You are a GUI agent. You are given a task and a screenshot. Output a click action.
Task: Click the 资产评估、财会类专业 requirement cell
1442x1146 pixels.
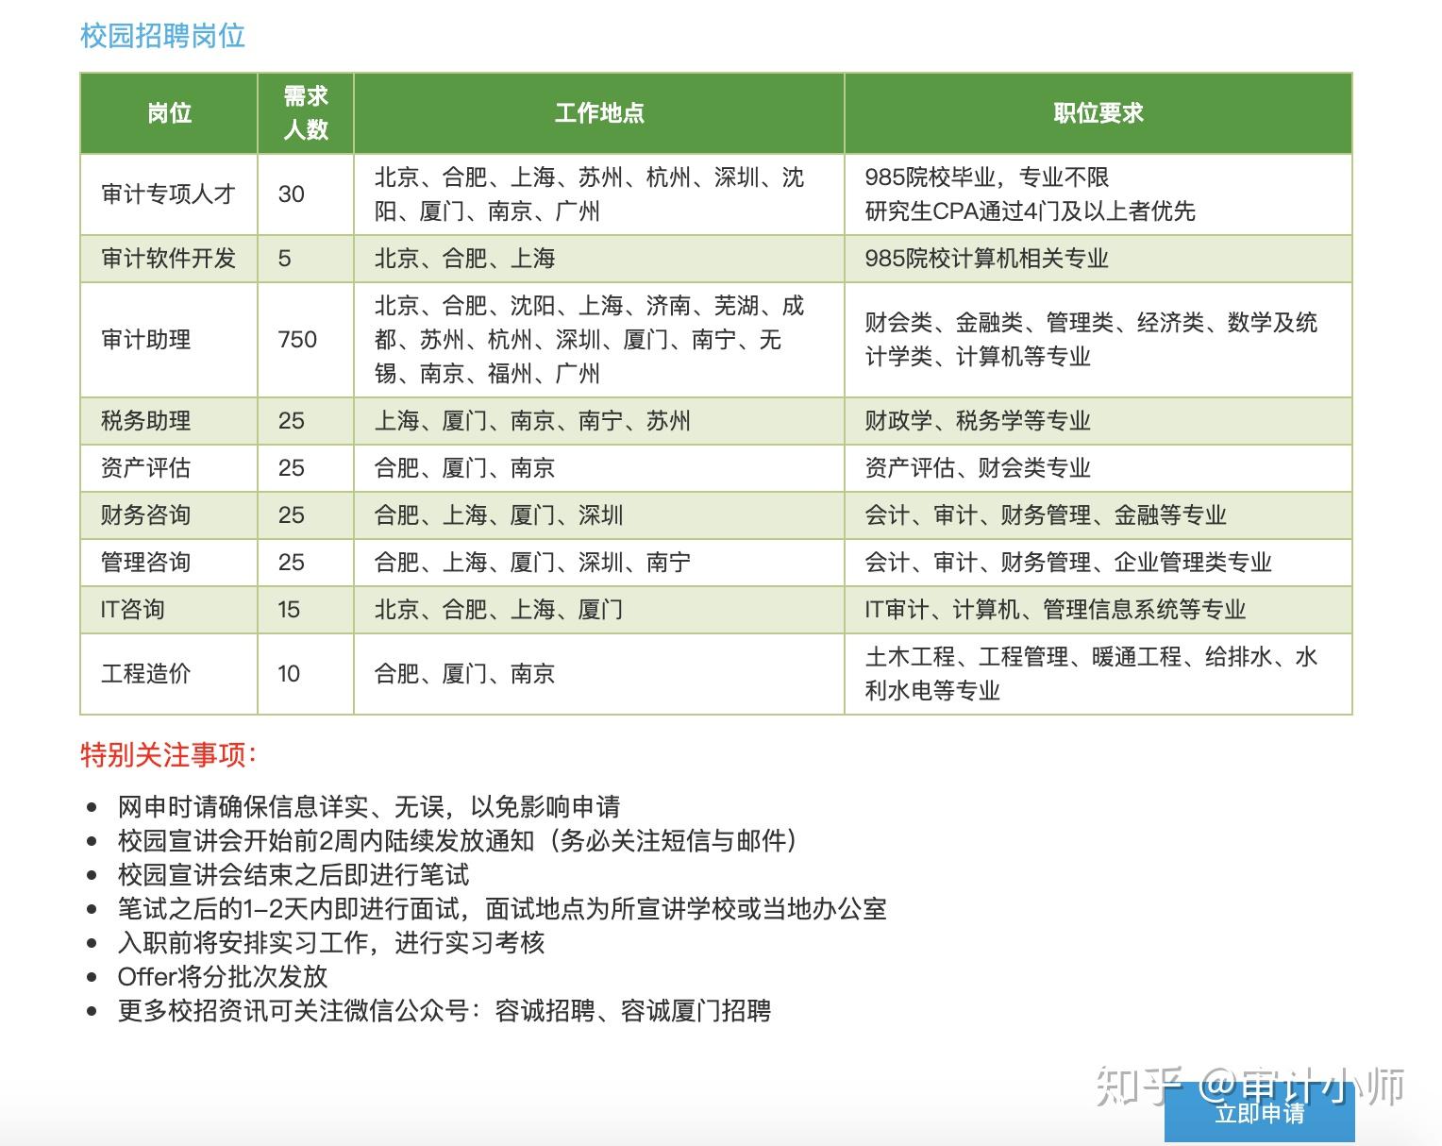(1098, 468)
